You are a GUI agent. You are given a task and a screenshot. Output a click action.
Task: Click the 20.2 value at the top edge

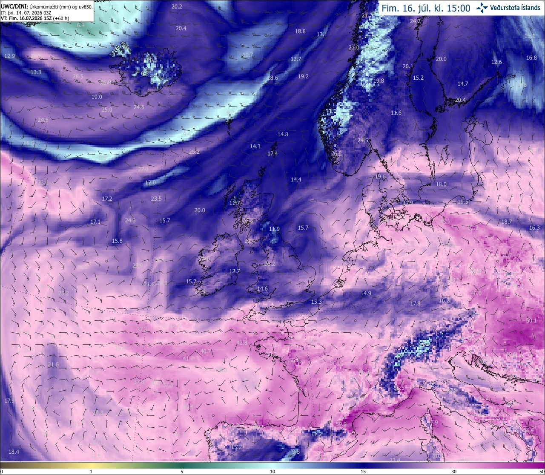coord(177,6)
